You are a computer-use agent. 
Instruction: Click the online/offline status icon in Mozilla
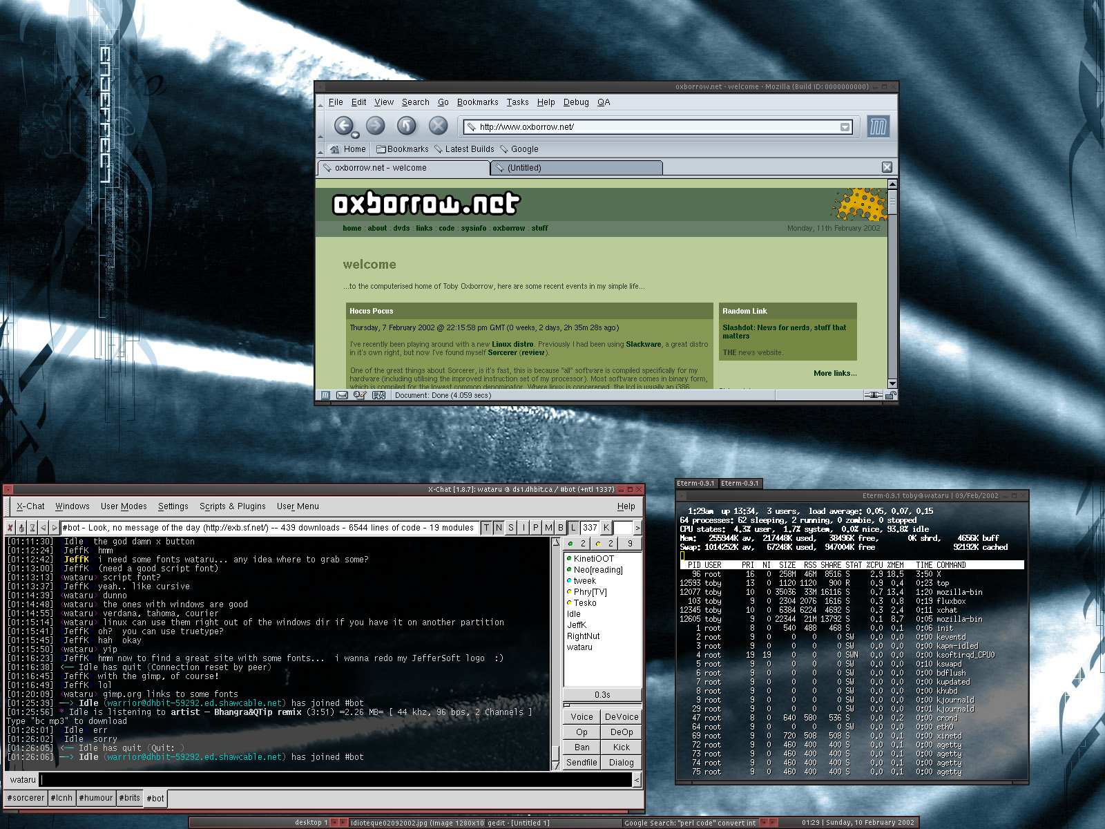[x=873, y=395]
